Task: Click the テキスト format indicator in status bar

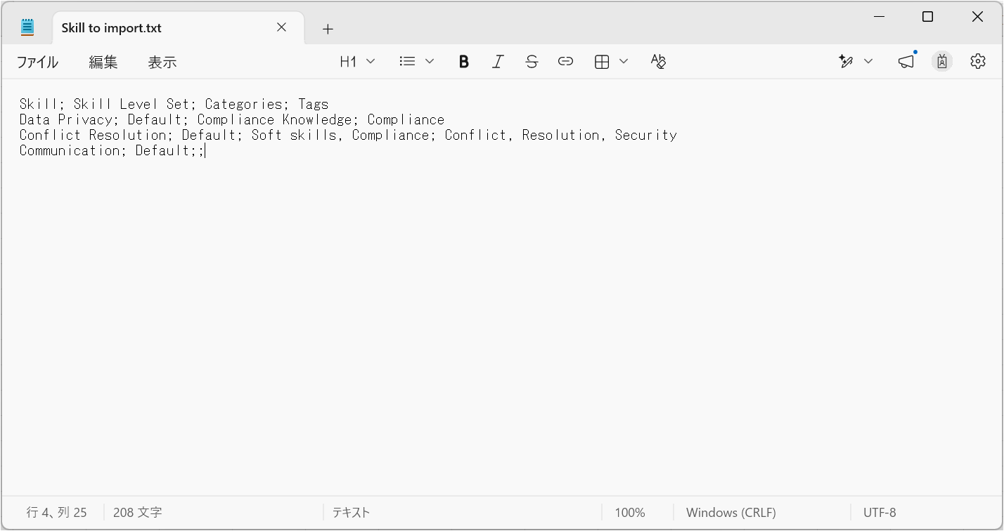Action: tap(351, 513)
